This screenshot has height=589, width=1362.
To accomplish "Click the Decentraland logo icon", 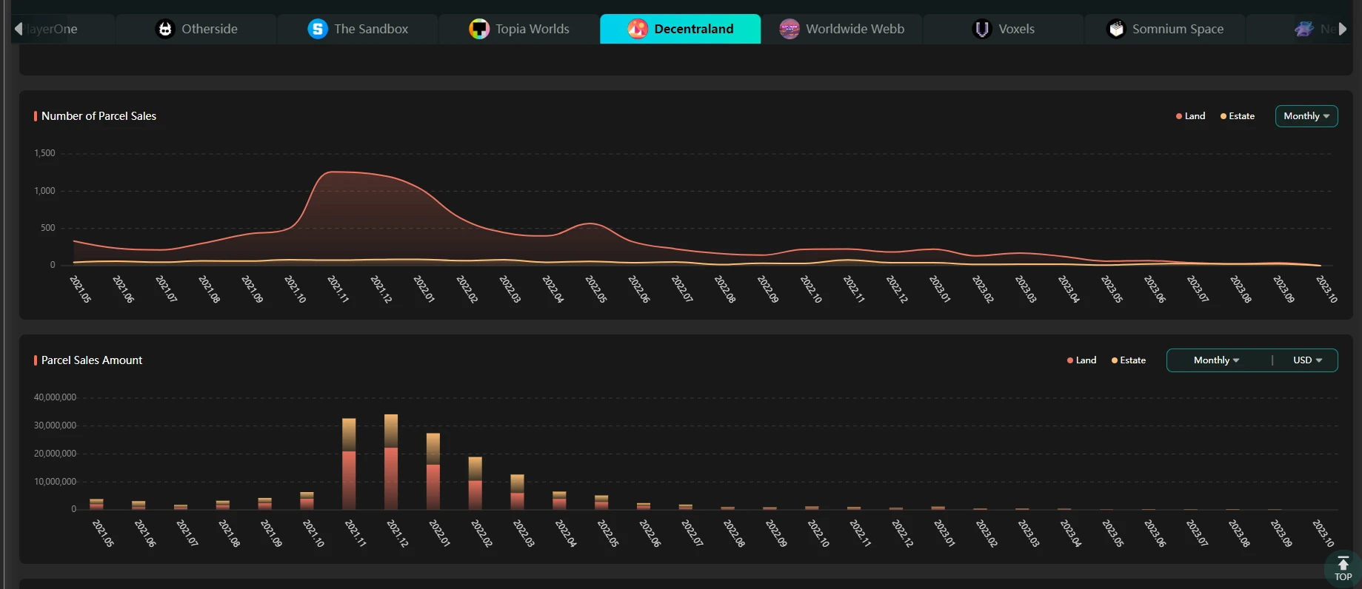I will click(x=638, y=29).
